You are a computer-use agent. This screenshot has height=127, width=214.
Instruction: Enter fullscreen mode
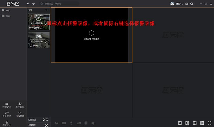(x=209, y=123)
